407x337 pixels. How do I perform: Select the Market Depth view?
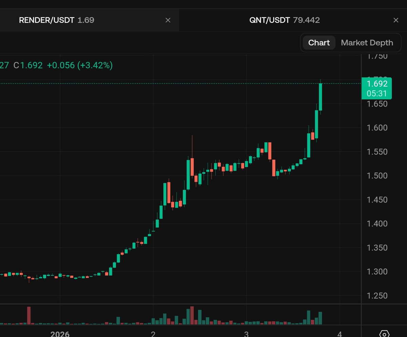click(x=367, y=43)
